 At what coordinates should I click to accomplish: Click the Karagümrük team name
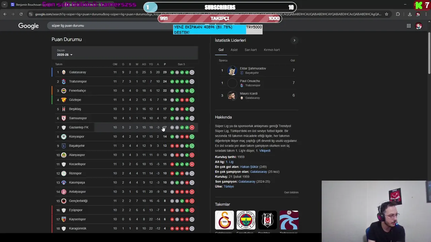pos(78,229)
